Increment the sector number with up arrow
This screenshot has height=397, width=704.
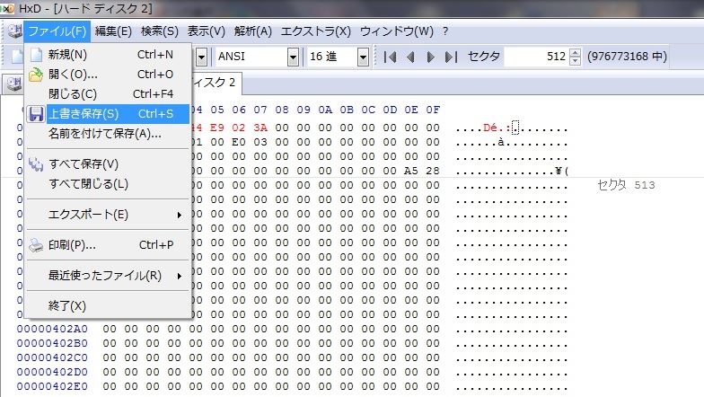click(575, 52)
